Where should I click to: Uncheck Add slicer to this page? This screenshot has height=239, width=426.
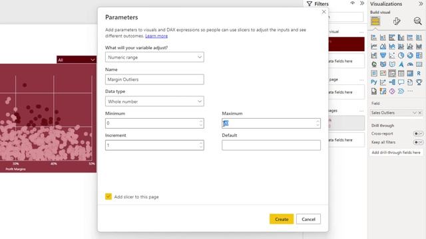[x=108, y=197]
